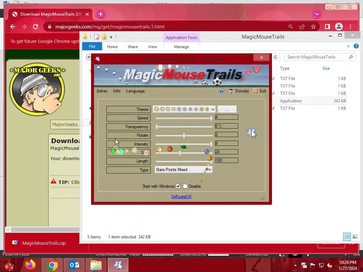Click the Length slider track
Viewport: 363px width, 272px height.
pyautogui.click(x=184, y=161)
